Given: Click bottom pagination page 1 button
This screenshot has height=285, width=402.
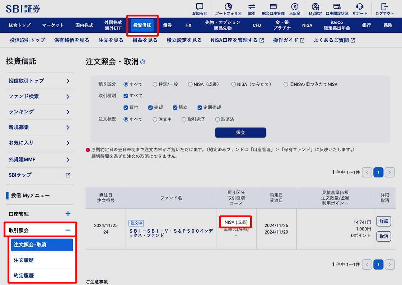Looking at the screenshot, I should pyautogui.click(x=378, y=265).
